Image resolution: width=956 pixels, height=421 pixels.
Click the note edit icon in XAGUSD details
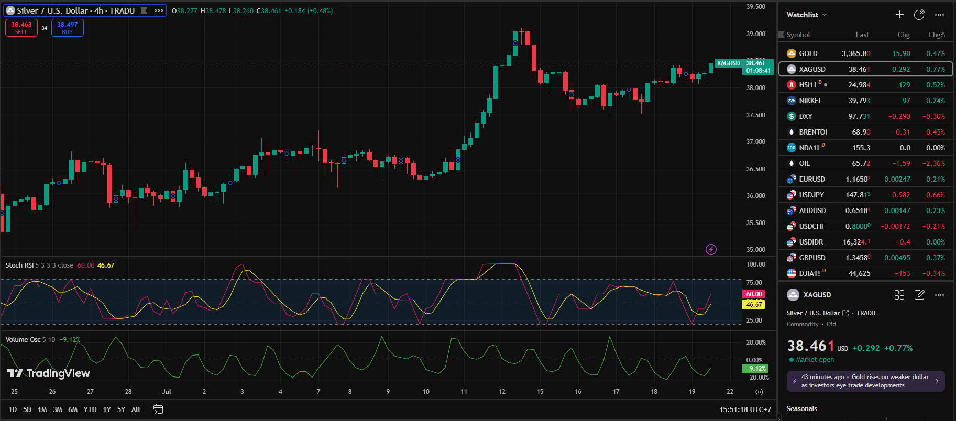[x=919, y=295]
